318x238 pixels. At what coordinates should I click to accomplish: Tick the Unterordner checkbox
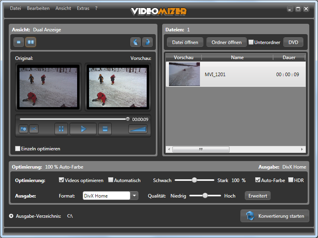251,42
